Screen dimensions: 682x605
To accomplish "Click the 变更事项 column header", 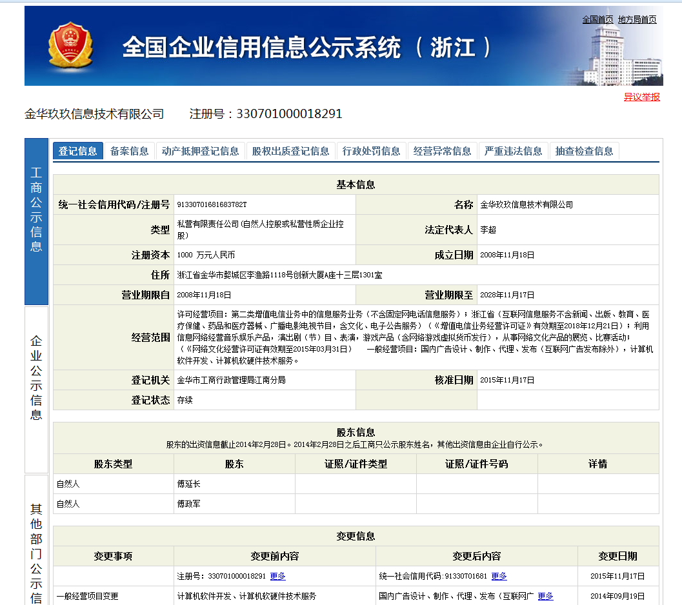I will (113, 556).
